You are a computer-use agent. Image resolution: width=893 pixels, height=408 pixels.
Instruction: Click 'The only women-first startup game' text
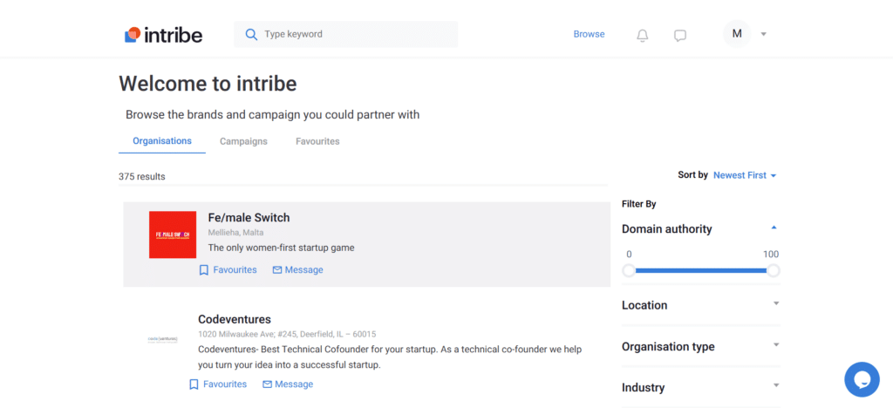(x=282, y=248)
